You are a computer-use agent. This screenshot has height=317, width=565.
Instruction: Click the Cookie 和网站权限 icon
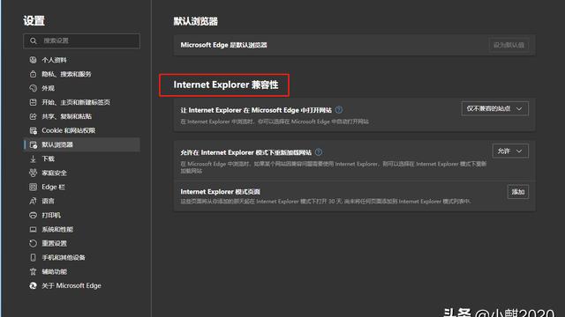[33, 130]
